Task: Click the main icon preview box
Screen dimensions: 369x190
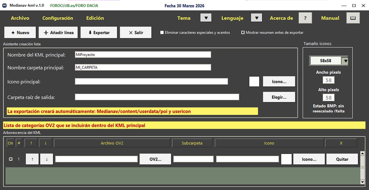Action: 254,81
